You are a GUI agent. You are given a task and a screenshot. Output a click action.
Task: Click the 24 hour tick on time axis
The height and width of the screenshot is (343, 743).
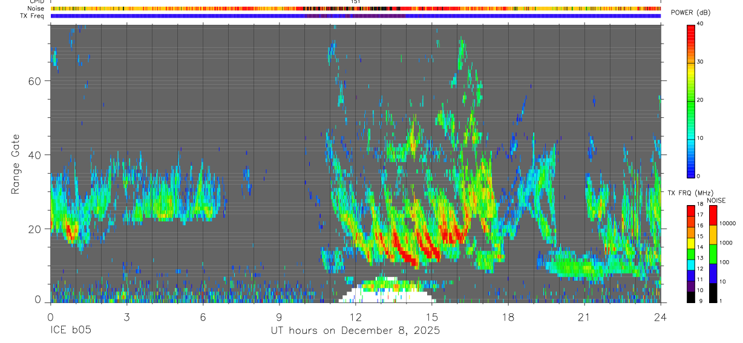(661, 317)
